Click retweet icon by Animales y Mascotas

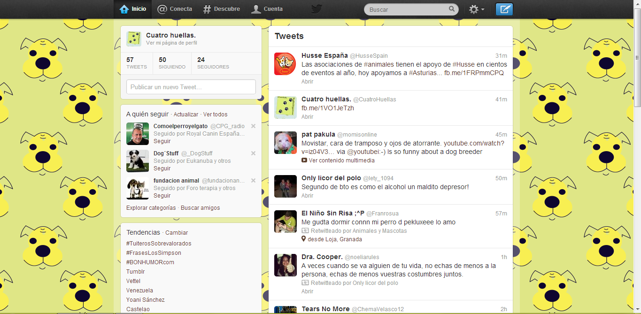click(305, 231)
